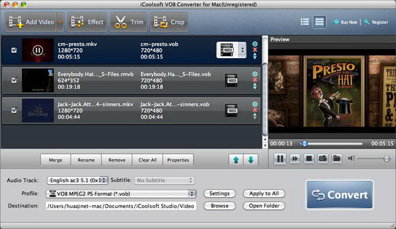Stop the preview playback

coord(309,158)
